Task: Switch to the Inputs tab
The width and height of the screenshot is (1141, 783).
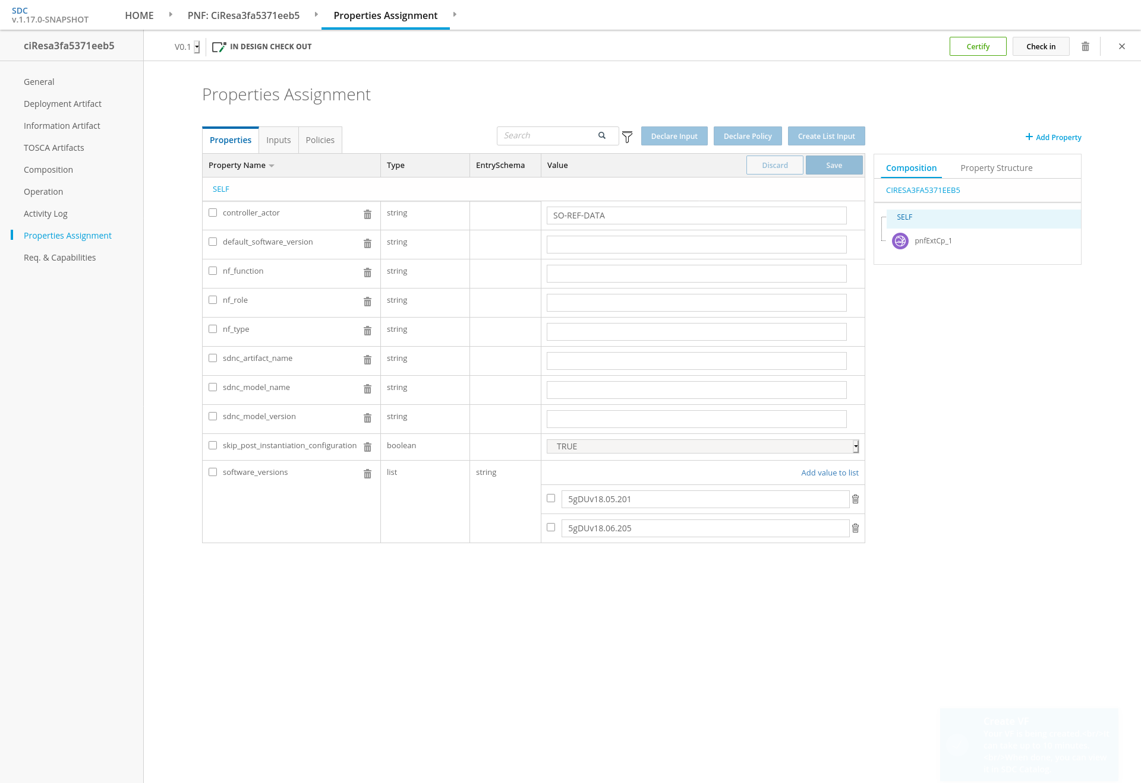Action: tap(278, 140)
